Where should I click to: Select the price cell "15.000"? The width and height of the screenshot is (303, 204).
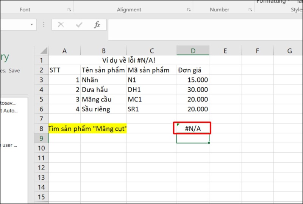(193, 80)
